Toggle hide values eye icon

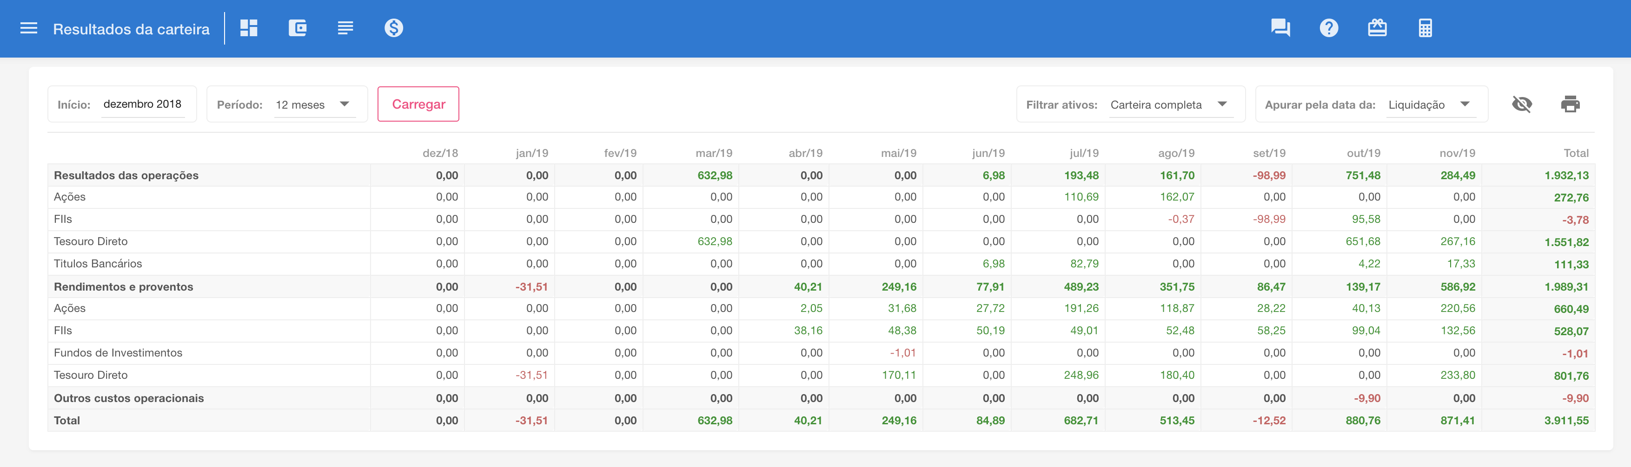(x=1521, y=104)
